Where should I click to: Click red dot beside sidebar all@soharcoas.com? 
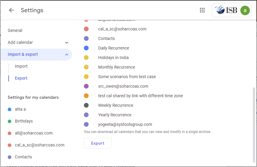[x=10, y=133]
